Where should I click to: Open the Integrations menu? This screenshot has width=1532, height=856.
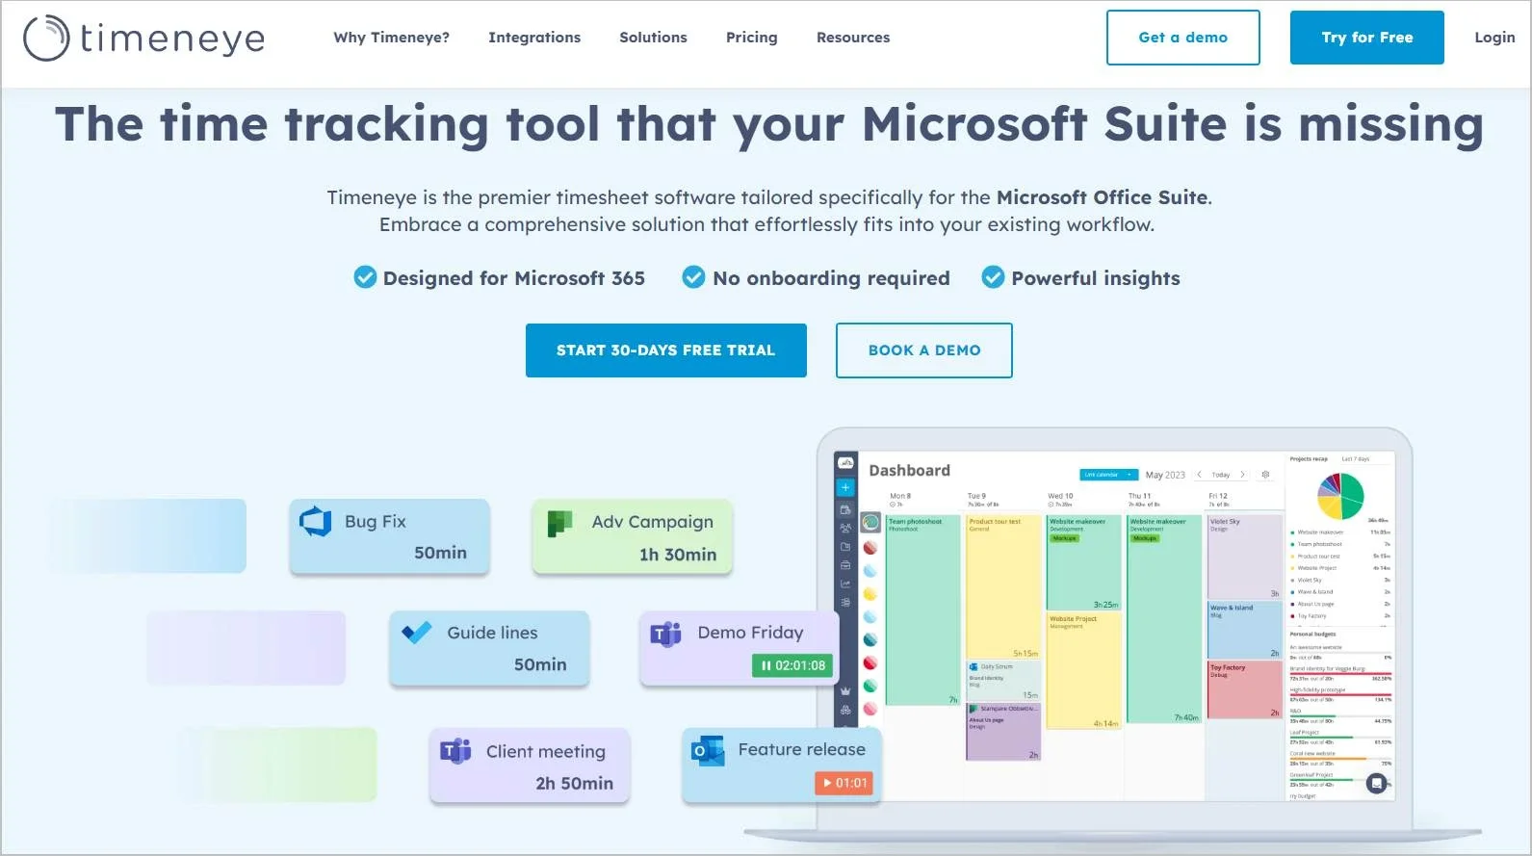(534, 38)
